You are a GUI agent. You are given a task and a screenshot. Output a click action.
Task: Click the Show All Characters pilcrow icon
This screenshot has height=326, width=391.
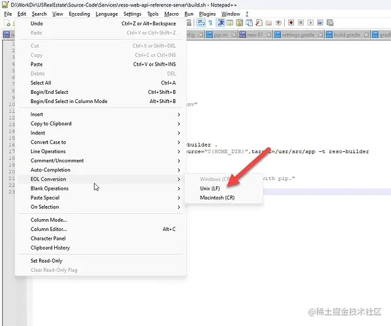pos(210,23)
